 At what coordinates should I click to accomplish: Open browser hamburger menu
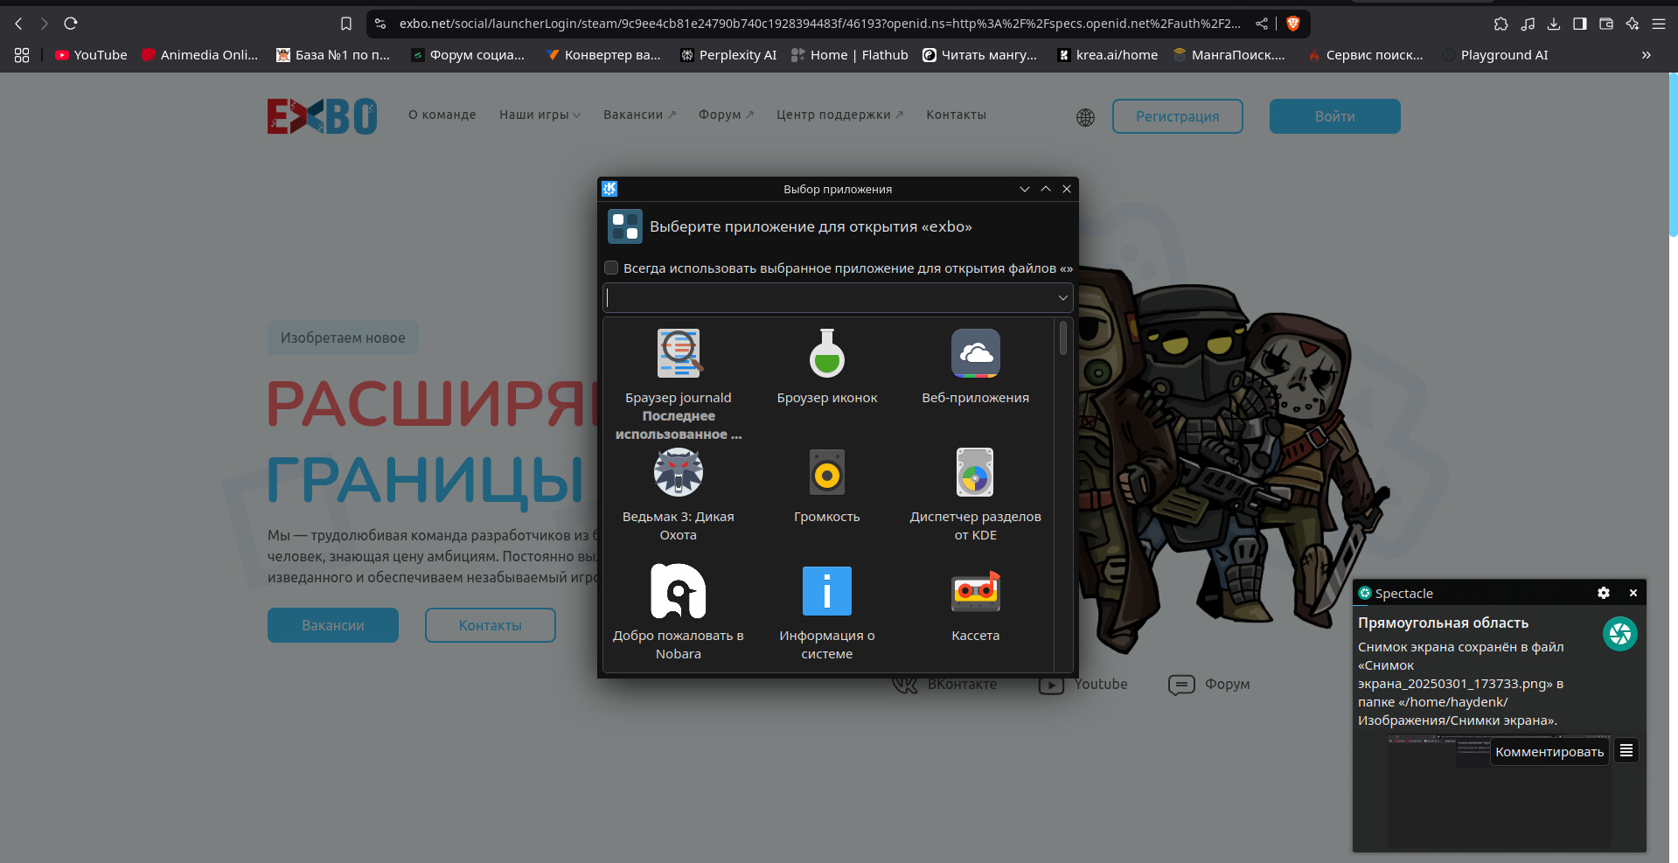pos(1658,24)
